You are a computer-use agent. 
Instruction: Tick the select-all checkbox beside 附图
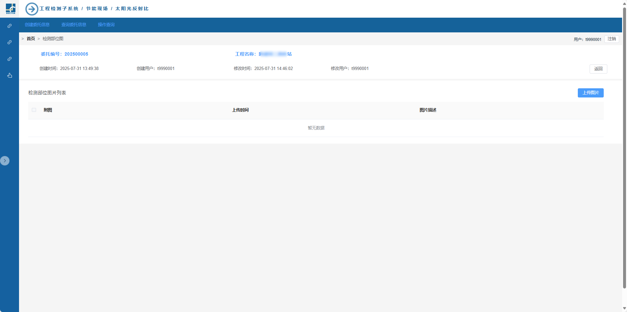coord(34,110)
